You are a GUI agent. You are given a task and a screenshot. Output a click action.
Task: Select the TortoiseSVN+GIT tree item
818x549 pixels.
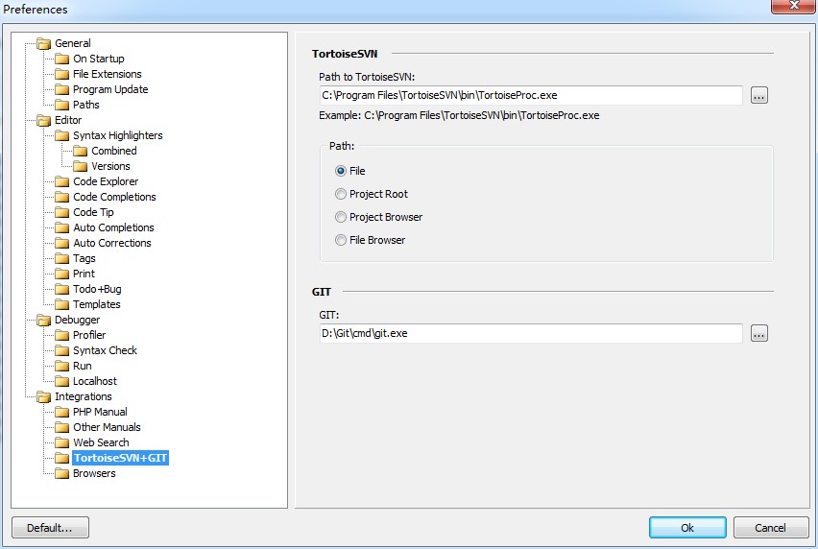pos(121,458)
